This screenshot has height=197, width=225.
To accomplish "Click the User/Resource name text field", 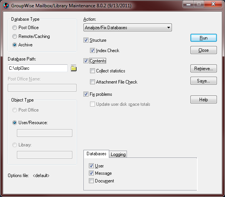I will click(45, 133).
